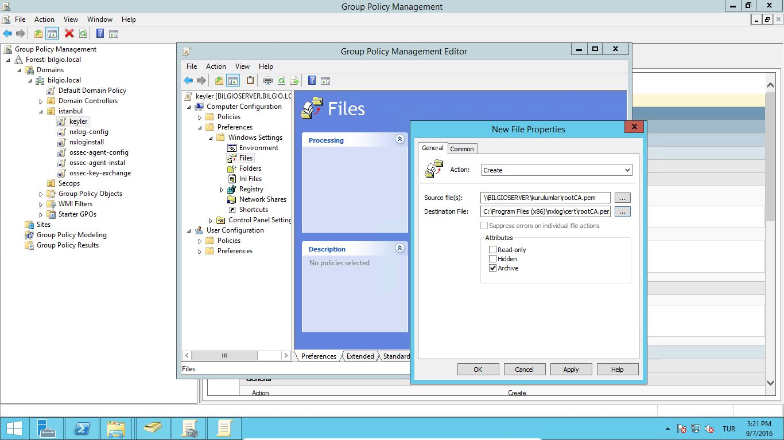Screen dimensions: 784x440
Task: Open File menu in Group Policy Management window
Action: click(x=20, y=19)
